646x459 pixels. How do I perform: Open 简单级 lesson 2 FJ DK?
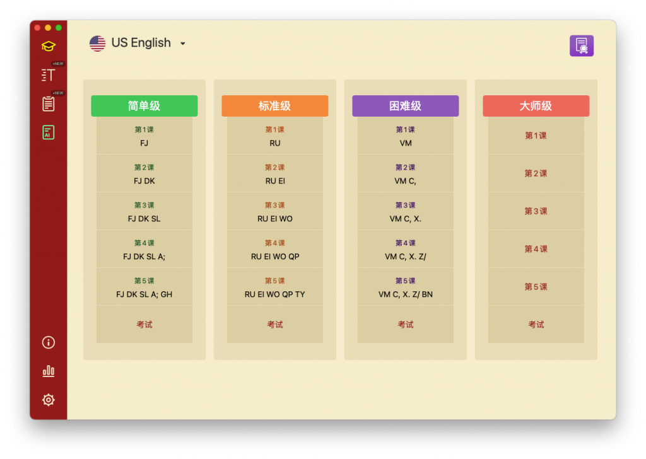pyautogui.click(x=144, y=173)
